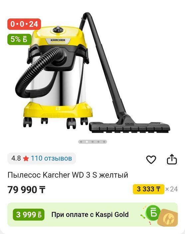Tap the share icon

[172, 159]
